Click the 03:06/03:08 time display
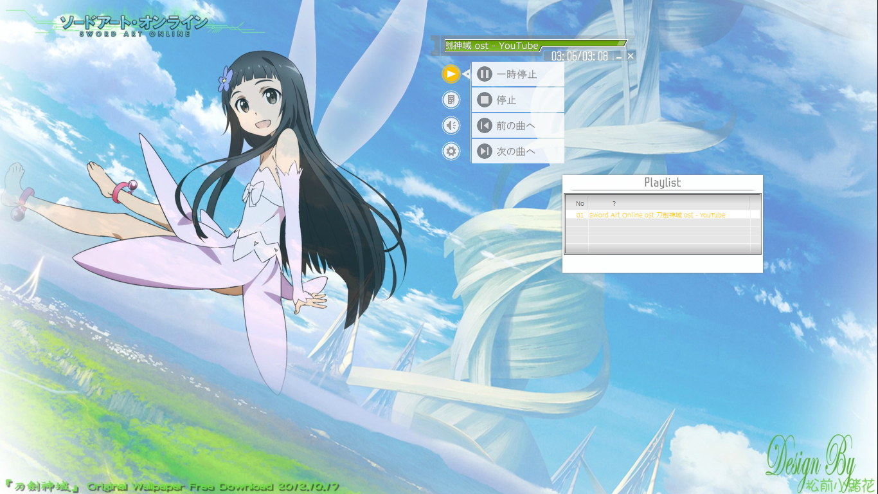The width and height of the screenshot is (878, 494). click(579, 57)
